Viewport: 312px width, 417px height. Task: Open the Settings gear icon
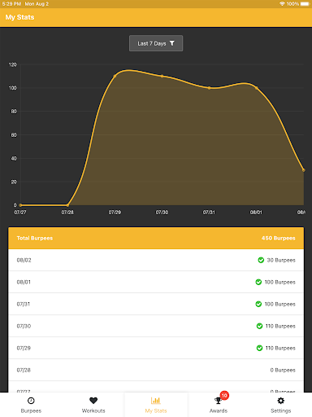coord(281,401)
